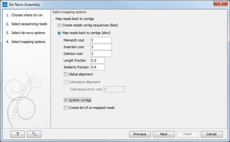This screenshot has width=230, height=142.
Task: Click the Similarity fraction input field
Action: 98,67
